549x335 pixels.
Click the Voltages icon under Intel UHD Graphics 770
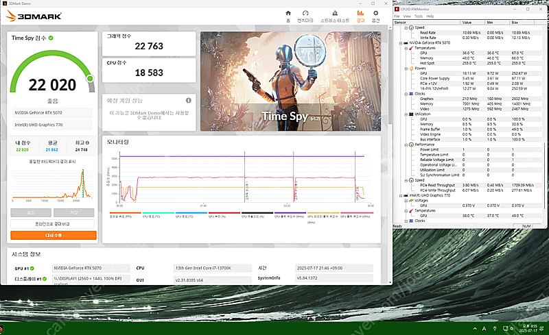[x=411, y=201]
